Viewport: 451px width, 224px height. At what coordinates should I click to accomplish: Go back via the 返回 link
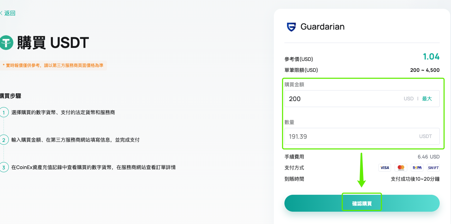(10, 13)
